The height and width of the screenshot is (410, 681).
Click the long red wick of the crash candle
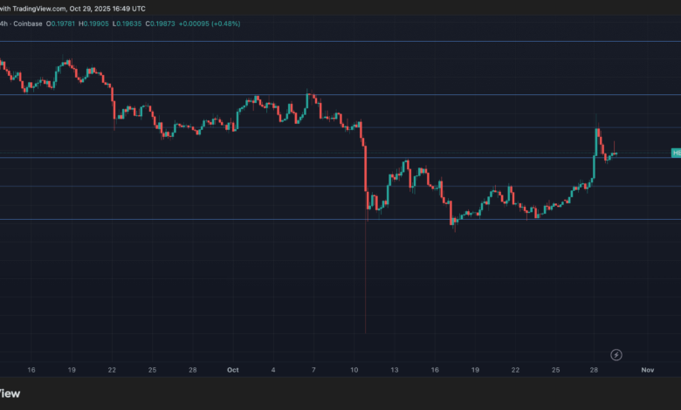(365, 279)
